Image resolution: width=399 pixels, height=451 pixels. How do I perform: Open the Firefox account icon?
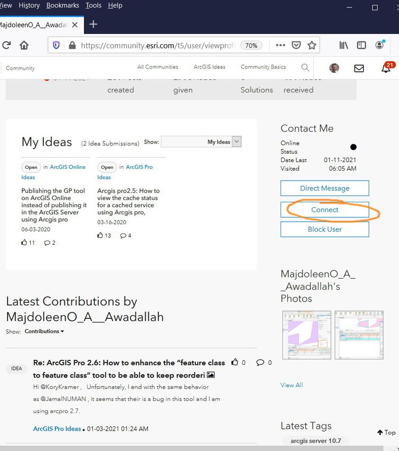click(x=380, y=45)
